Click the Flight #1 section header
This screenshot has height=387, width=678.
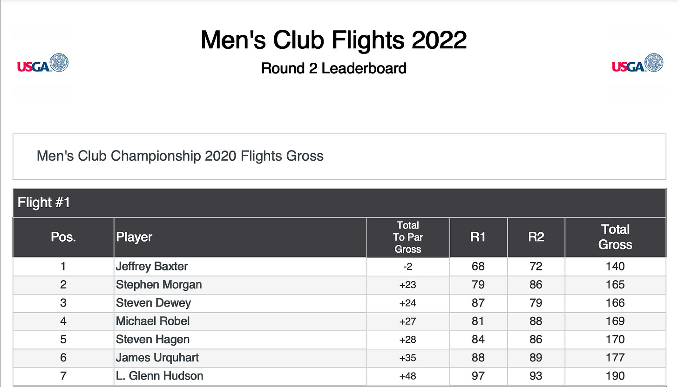339,203
